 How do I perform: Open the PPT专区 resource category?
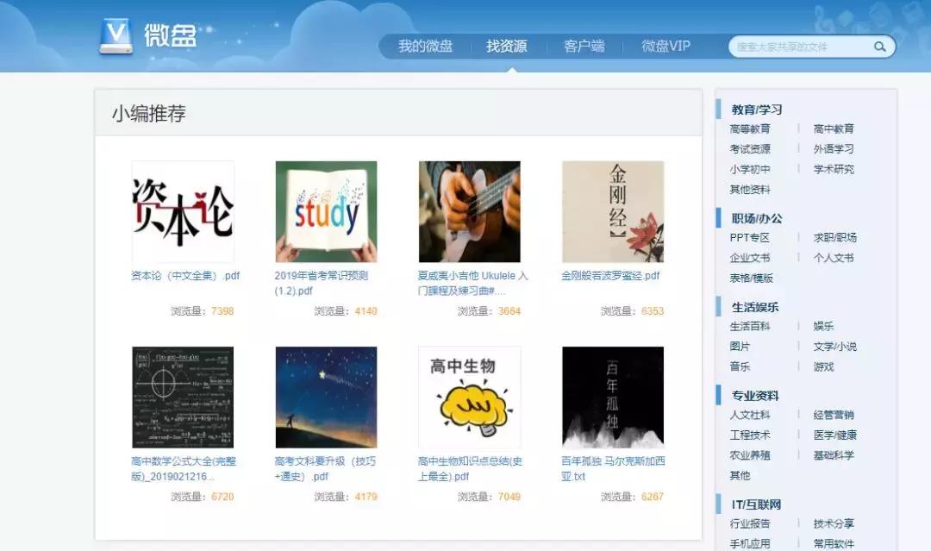(x=751, y=237)
